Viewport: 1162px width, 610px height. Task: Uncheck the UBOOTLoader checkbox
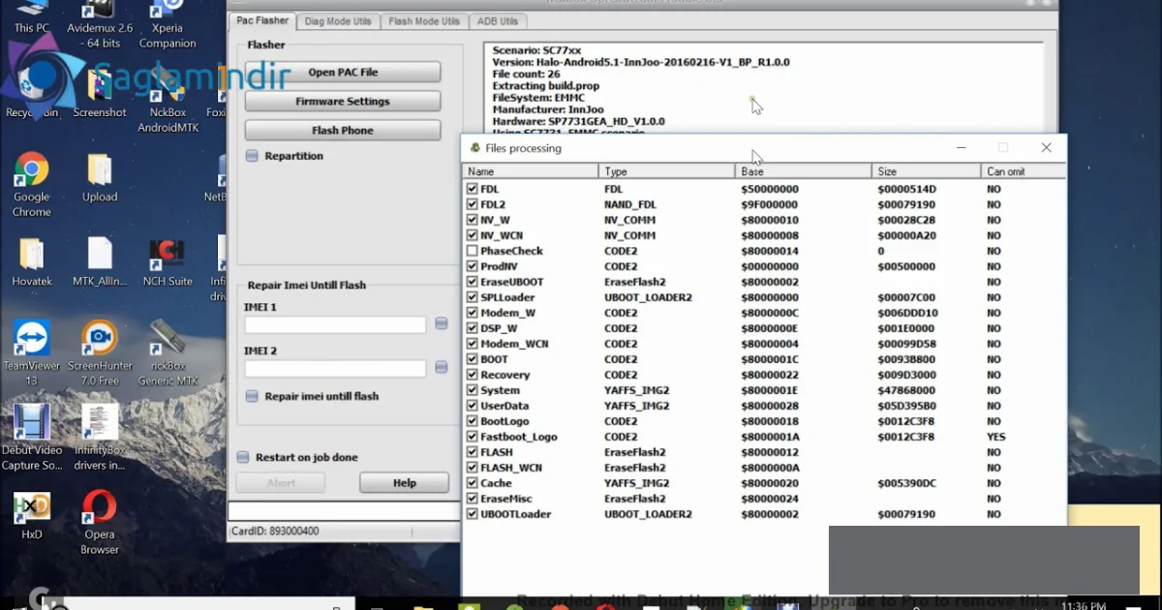[x=472, y=514]
